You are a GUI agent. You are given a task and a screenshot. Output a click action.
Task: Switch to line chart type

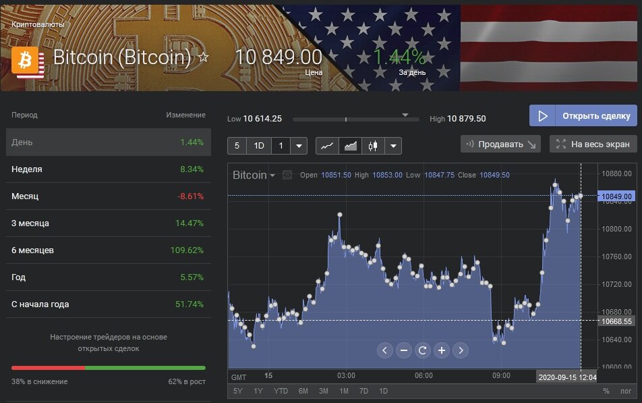point(327,145)
